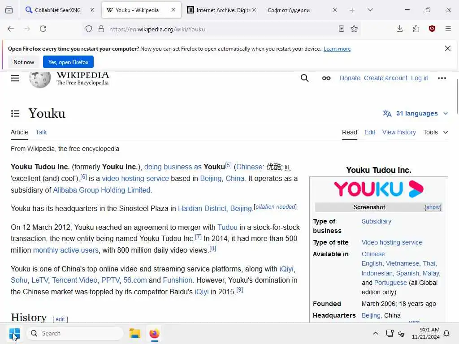Open the Funshion link
The height and width of the screenshot is (344, 459).
(178, 280)
